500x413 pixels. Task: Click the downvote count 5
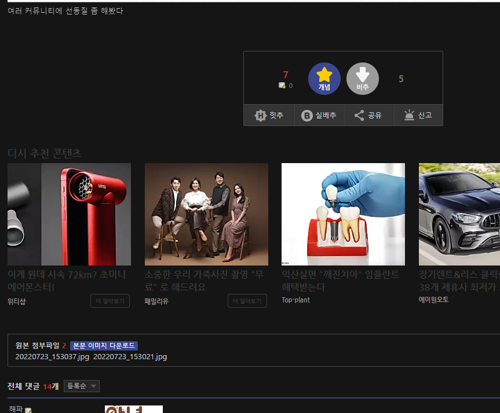point(401,79)
